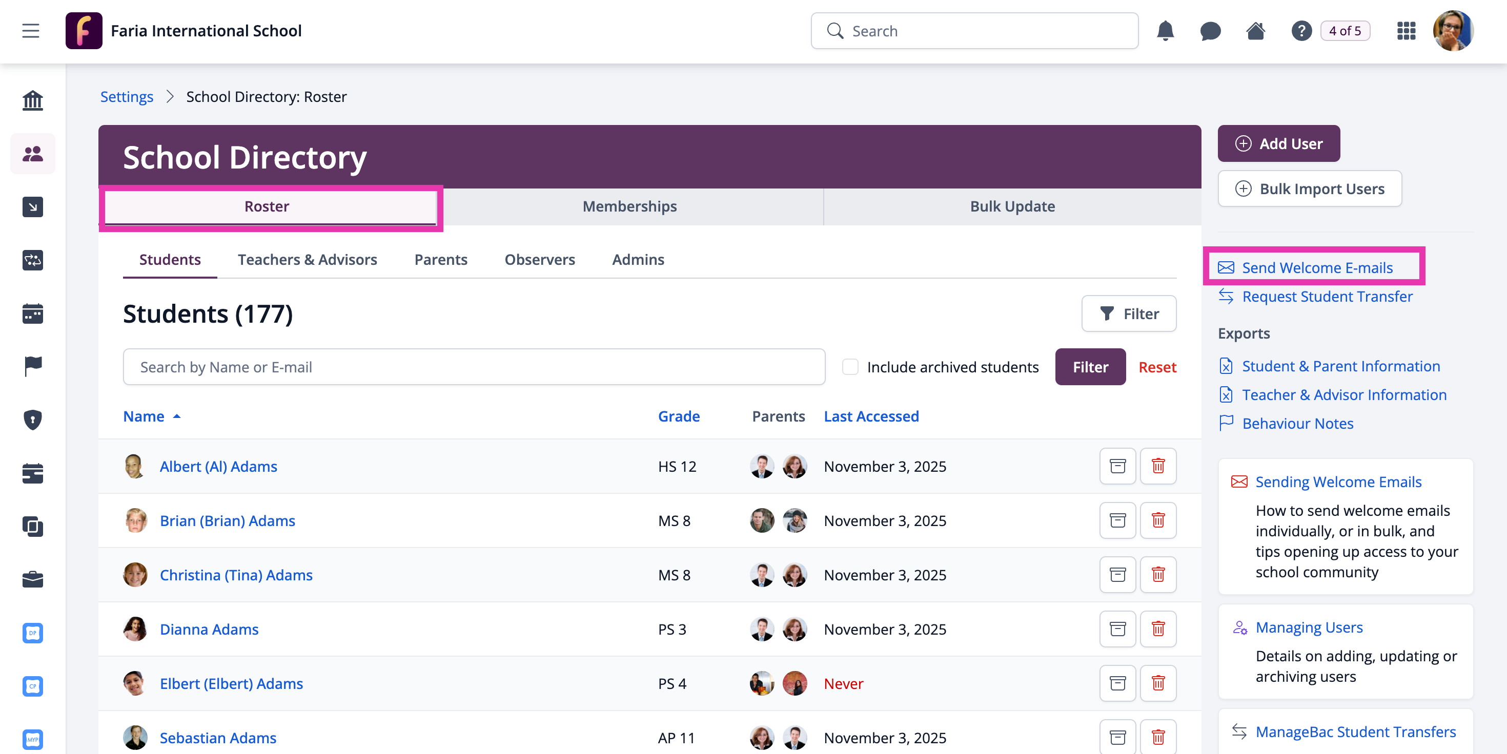
Task: Click Bulk Import Users button
Action: 1310,188
